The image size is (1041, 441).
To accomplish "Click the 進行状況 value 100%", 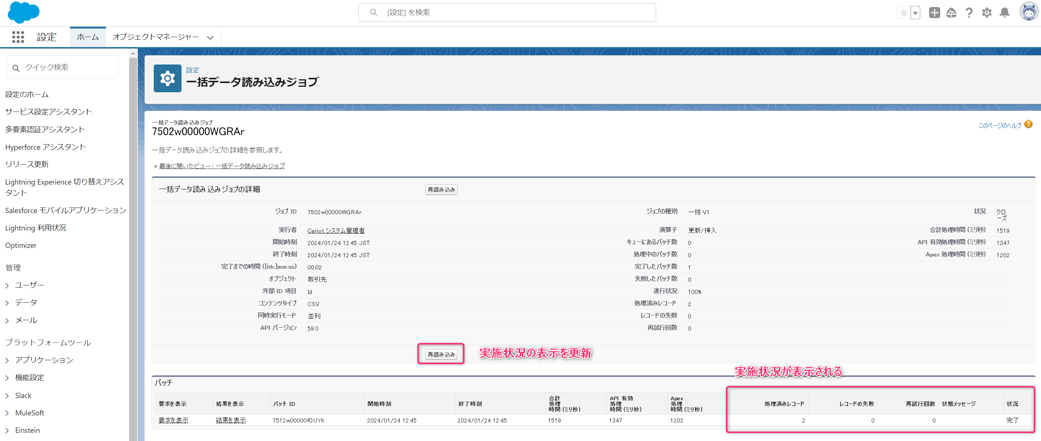I will [695, 292].
